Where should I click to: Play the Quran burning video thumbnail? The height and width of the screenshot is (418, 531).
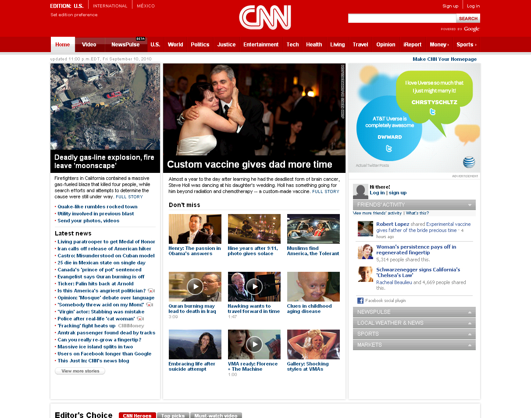point(195,287)
